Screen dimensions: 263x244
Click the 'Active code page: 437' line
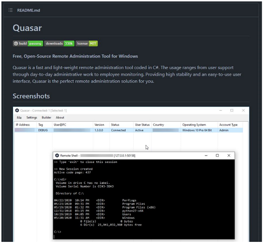click(x=72, y=173)
